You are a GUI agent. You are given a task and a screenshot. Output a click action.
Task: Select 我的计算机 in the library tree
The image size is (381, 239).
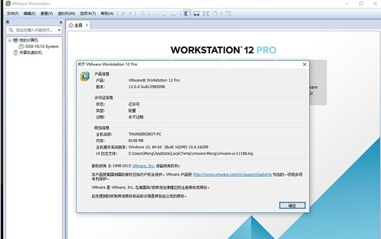(x=29, y=40)
